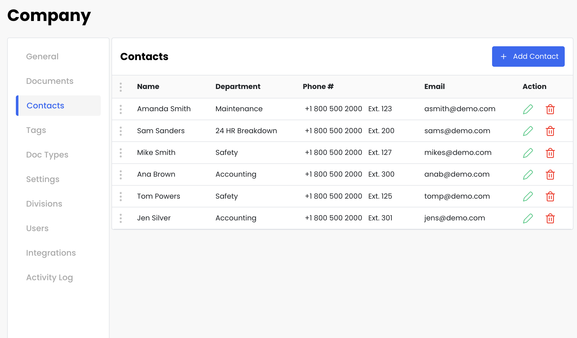Click the trash icon for Ana Brown

coord(550,175)
